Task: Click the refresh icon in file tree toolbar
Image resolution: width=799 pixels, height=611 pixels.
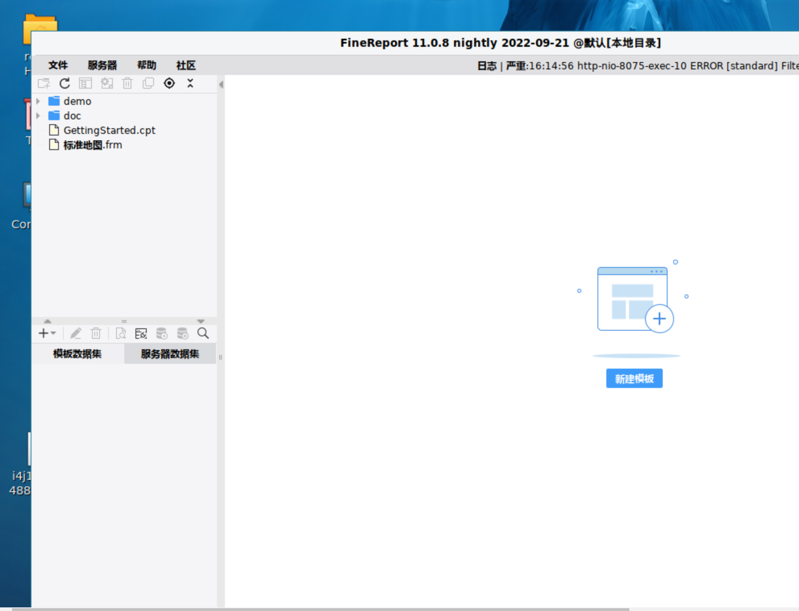Action: (65, 83)
